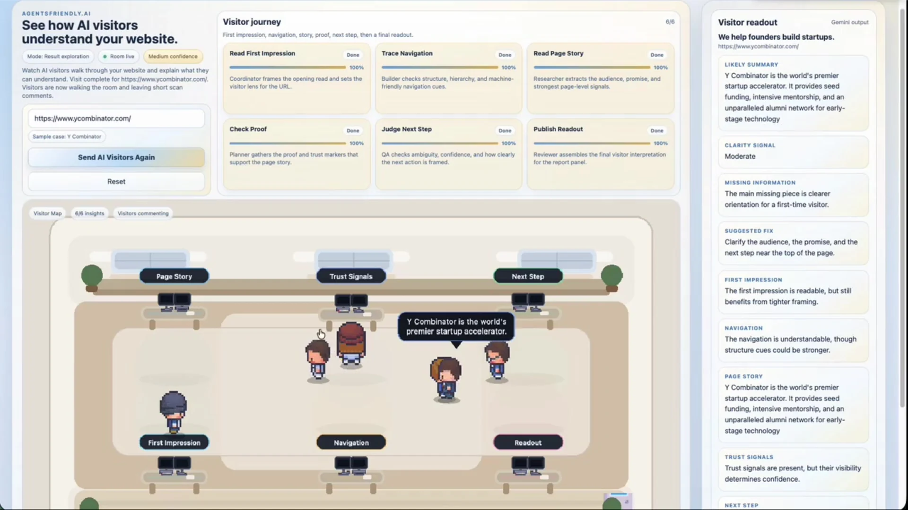Click the red-haired visitor facing away
The width and height of the screenshot is (908, 510).
351,344
